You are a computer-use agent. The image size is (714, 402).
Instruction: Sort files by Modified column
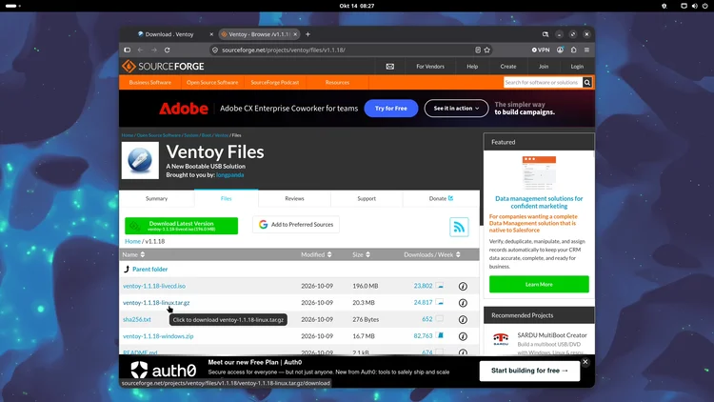pos(316,254)
